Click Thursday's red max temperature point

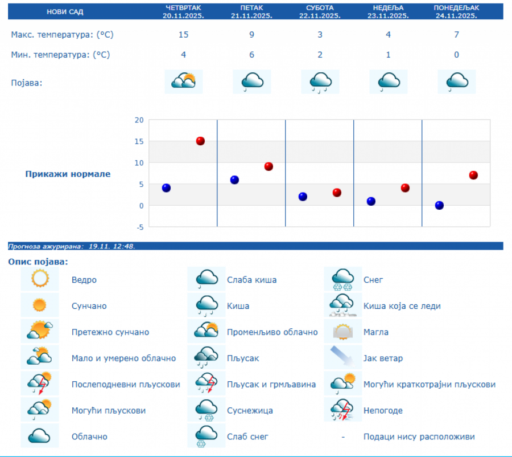coord(200,141)
